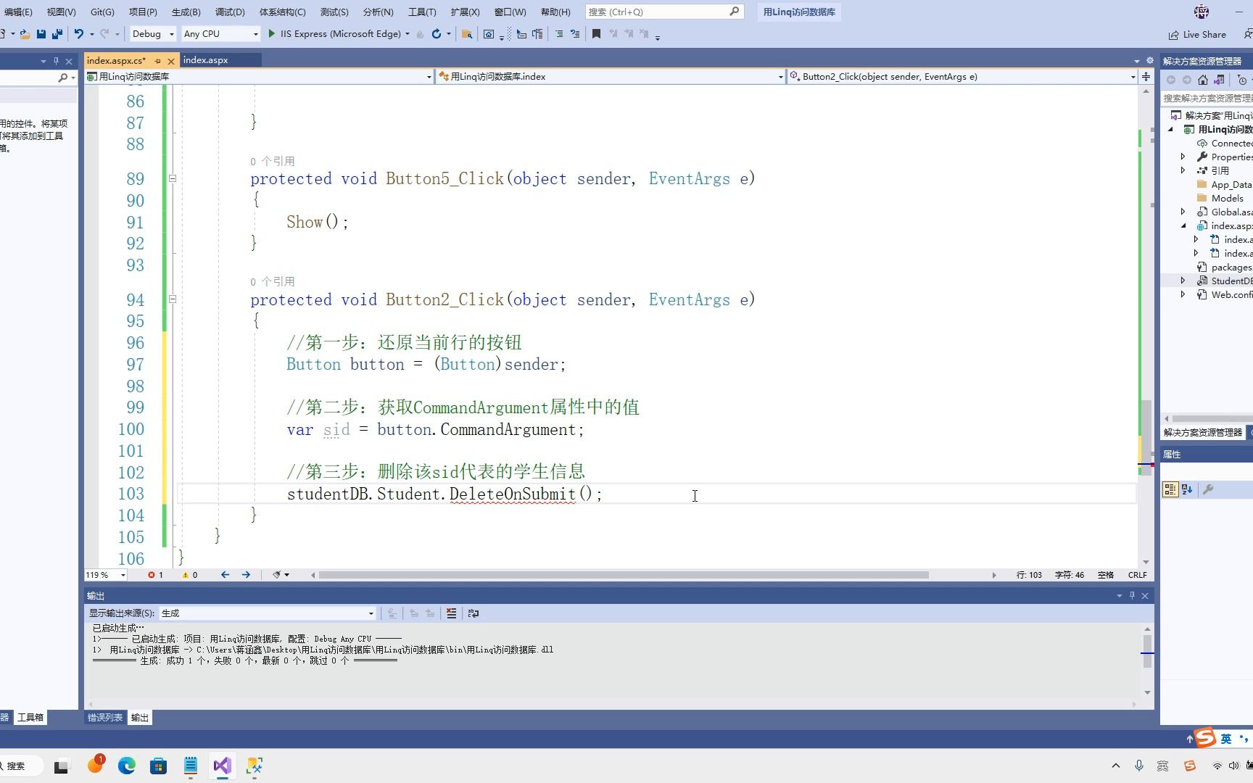Expand the Web.config node

pos(1183,294)
